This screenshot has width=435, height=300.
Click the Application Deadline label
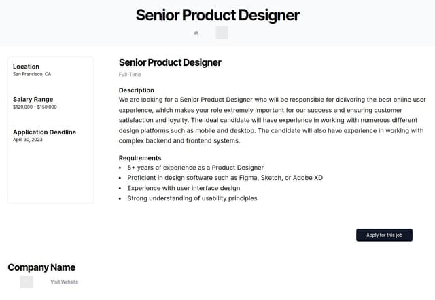[x=44, y=132]
